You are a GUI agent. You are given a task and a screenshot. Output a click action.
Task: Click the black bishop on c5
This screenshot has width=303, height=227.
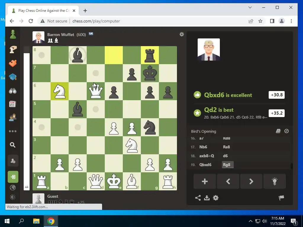tap(78, 109)
